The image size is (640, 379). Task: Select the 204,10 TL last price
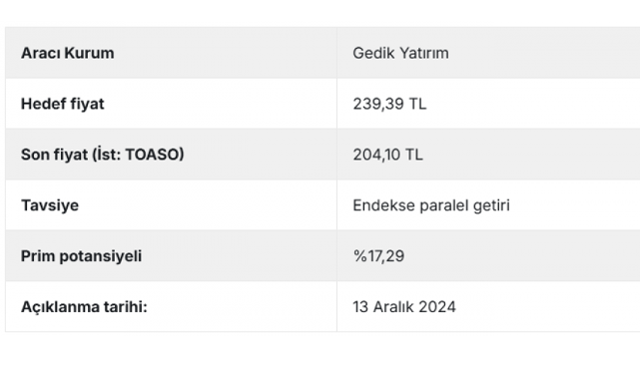[387, 155]
